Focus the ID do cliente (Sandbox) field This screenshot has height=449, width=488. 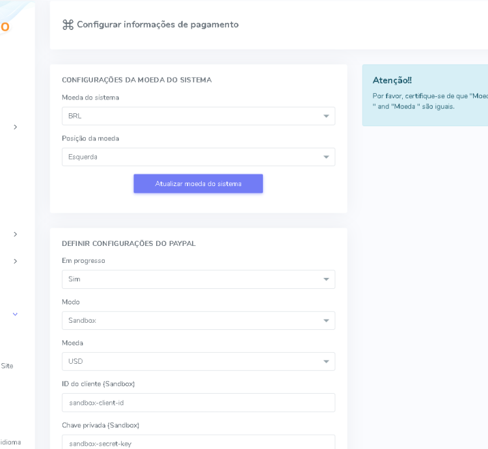coord(198,403)
